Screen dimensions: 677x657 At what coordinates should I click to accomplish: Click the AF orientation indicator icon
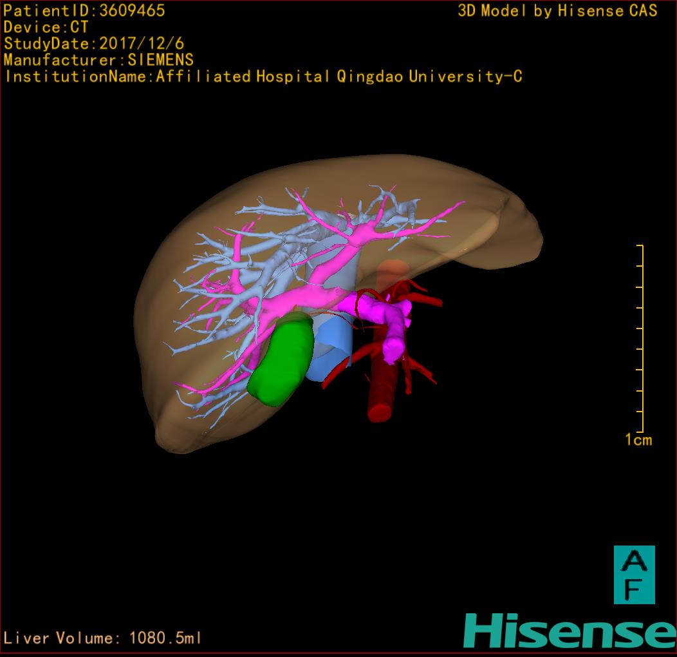click(634, 575)
